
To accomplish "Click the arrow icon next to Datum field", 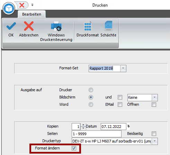I will point(128,126).
